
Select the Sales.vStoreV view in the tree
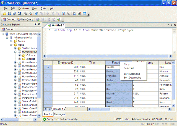tap(30, 116)
